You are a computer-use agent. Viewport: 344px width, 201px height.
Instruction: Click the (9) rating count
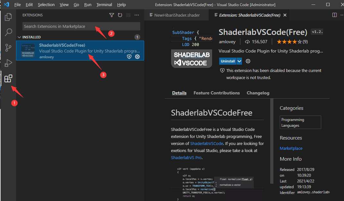[x=305, y=42]
